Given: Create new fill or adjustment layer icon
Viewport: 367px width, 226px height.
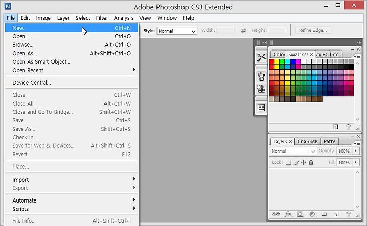Looking at the screenshot, I should click(312, 214).
